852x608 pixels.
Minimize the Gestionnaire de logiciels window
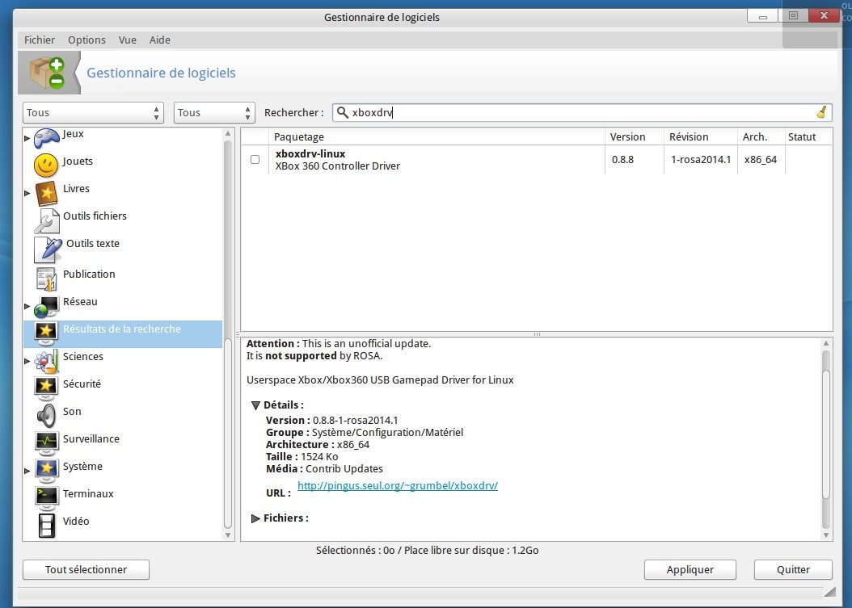(x=762, y=15)
